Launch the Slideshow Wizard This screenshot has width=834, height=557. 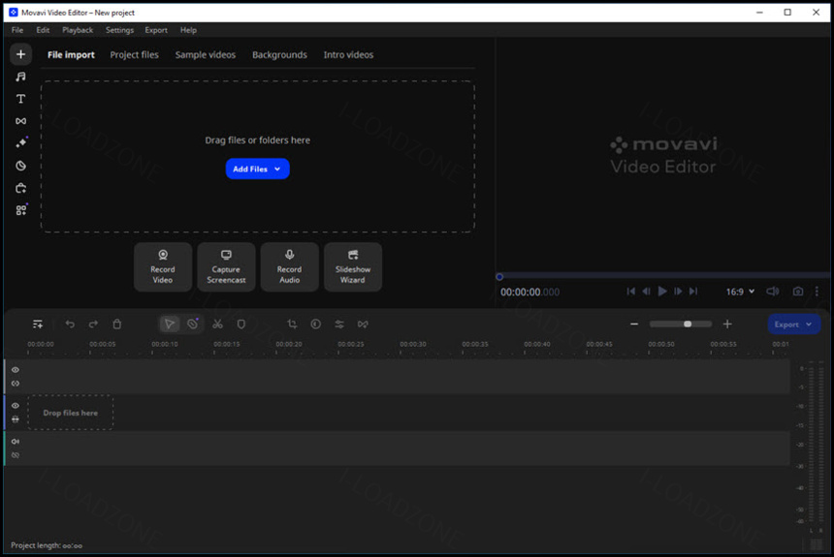pos(353,266)
